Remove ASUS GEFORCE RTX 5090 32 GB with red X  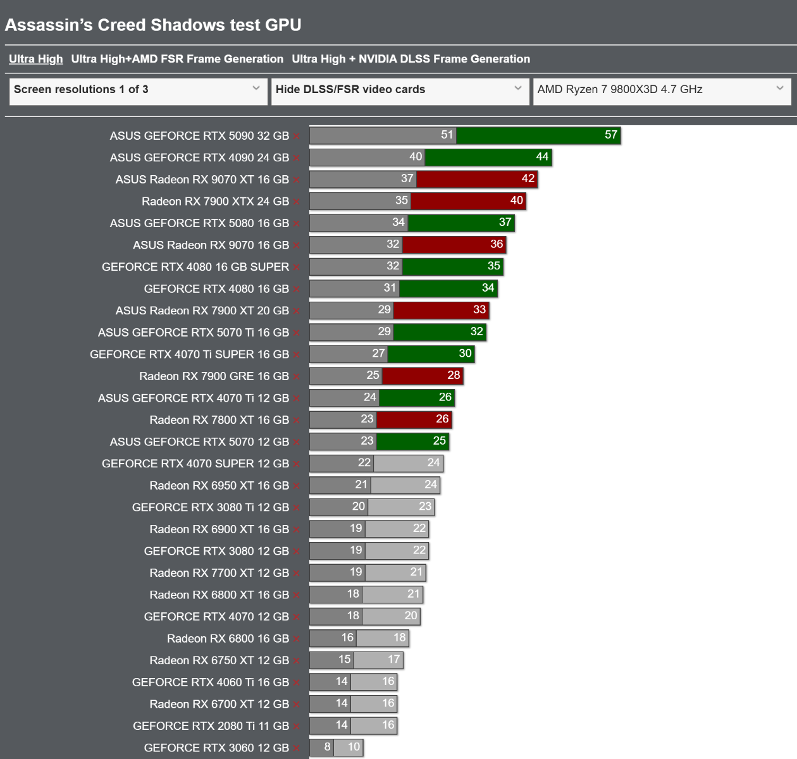point(296,136)
